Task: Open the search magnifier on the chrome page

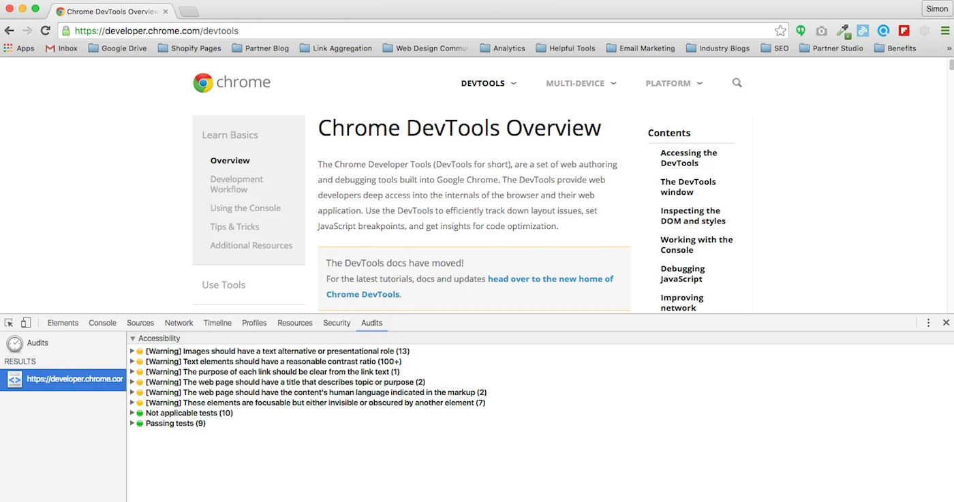Action: [x=736, y=82]
